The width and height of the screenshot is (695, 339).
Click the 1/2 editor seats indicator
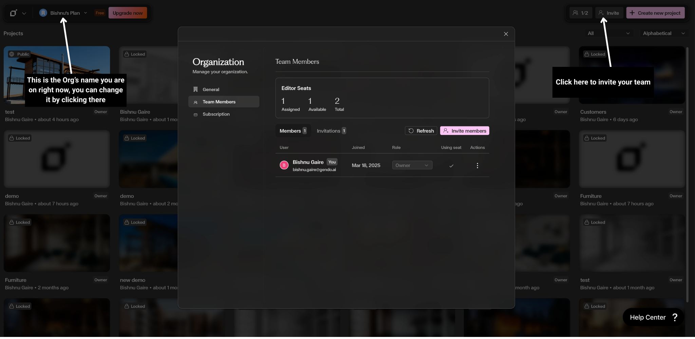[x=580, y=13]
